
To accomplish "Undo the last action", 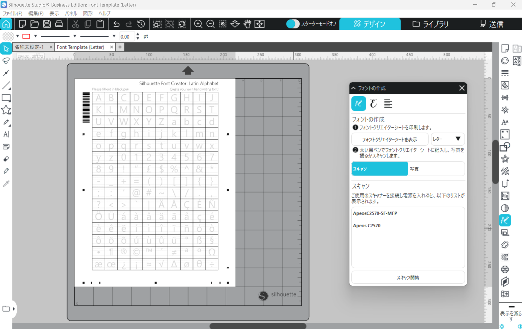I will coord(116,24).
